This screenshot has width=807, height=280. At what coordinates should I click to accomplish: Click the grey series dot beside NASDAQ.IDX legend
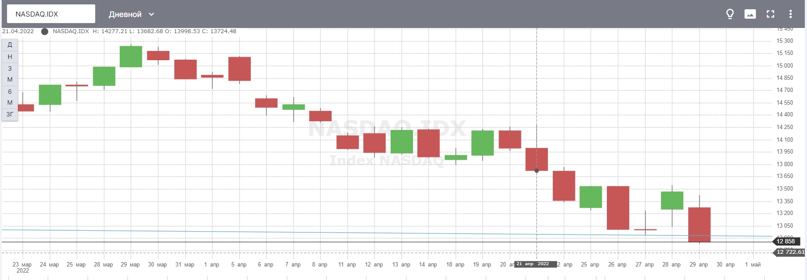pos(45,31)
